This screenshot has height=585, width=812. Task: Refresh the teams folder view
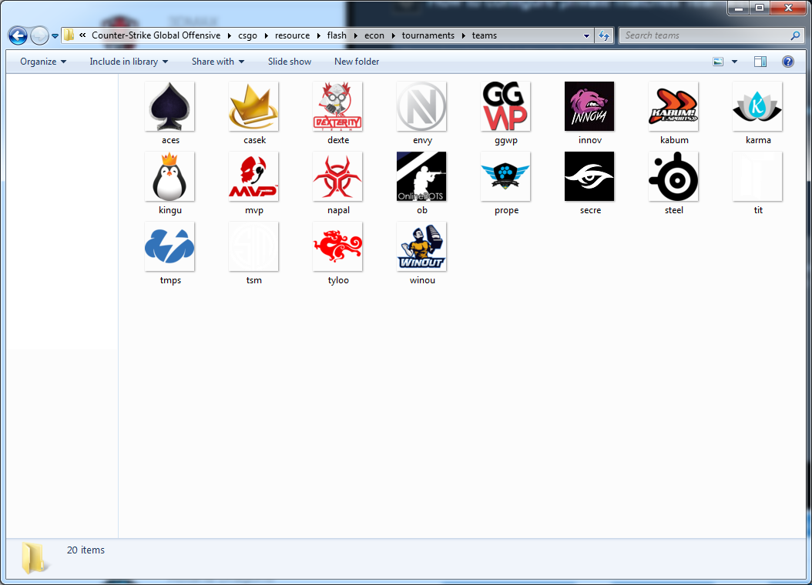click(x=604, y=35)
